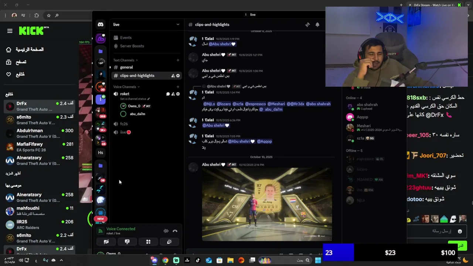The image size is (473, 266).
Task: Open TikTok from Windows taskbar
Action: (198, 260)
